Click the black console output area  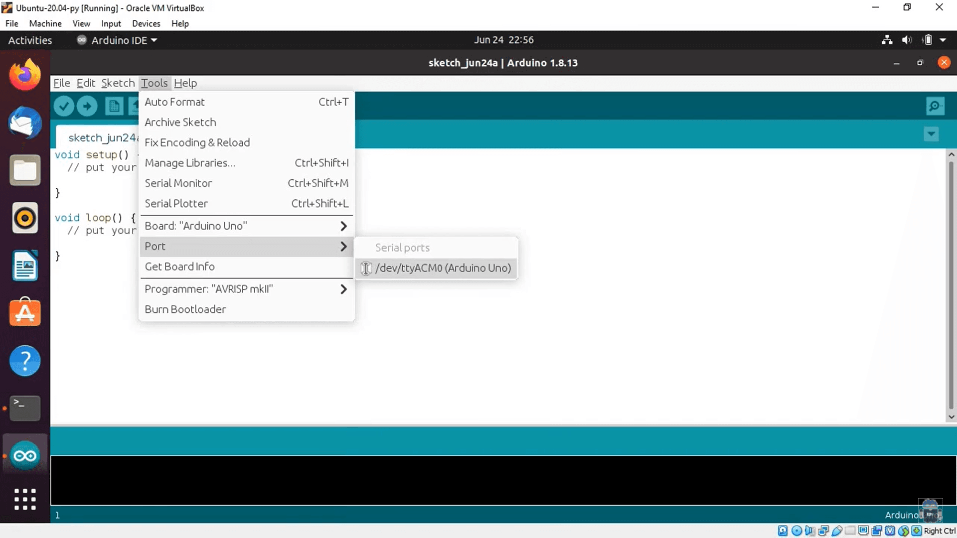click(503, 480)
